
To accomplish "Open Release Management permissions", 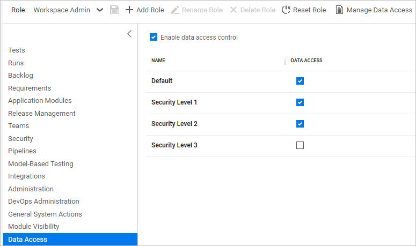I will [41, 113].
